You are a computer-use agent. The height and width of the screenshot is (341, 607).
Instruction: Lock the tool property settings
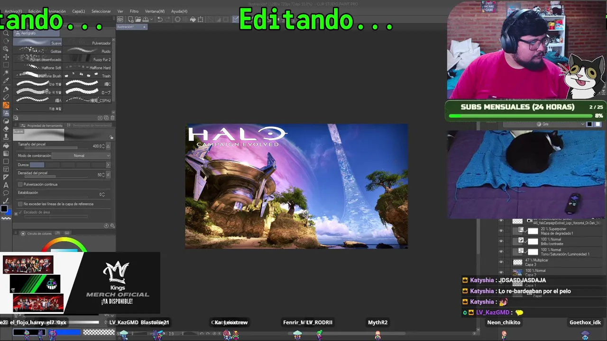pyautogui.click(x=111, y=137)
